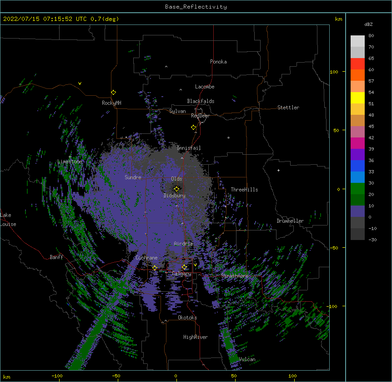The width and height of the screenshot is (392, 382).
Task: Click the Ponoka label
Action: point(218,62)
